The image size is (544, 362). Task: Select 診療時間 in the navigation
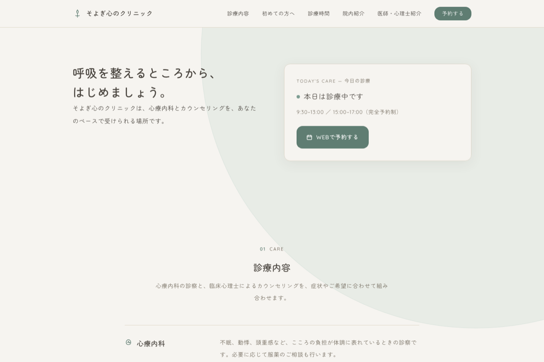point(318,13)
